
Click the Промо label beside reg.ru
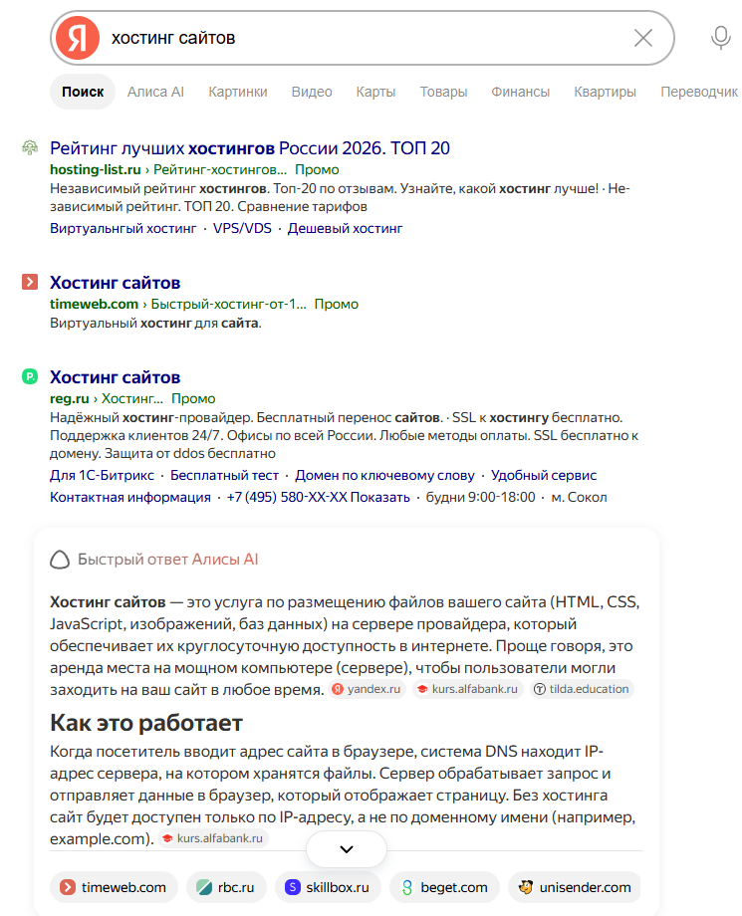193,398
